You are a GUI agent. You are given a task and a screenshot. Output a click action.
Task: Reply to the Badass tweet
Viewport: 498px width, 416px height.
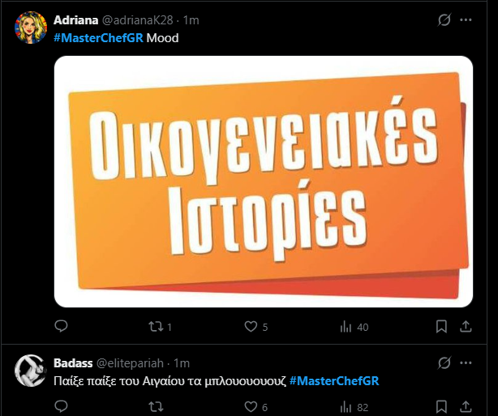point(61,406)
